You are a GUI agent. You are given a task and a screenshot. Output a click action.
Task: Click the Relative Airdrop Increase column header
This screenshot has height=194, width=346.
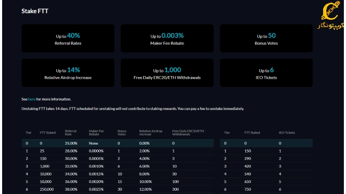click(151, 132)
